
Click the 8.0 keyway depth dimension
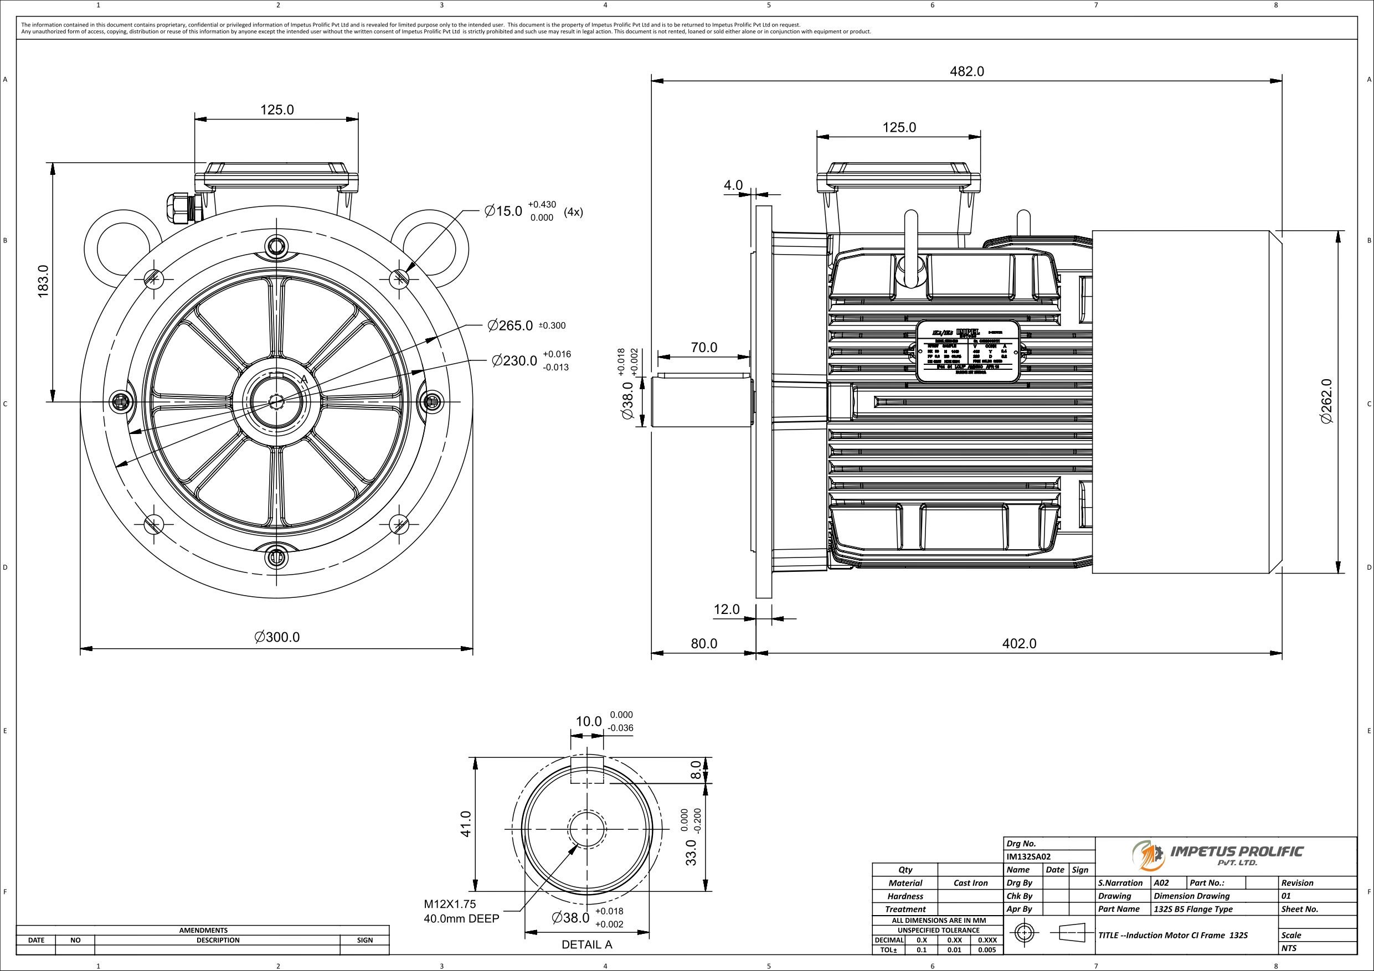pyautogui.click(x=696, y=769)
